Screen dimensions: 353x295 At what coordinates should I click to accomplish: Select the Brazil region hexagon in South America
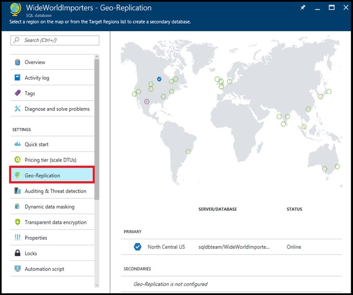tap(188, 152)
